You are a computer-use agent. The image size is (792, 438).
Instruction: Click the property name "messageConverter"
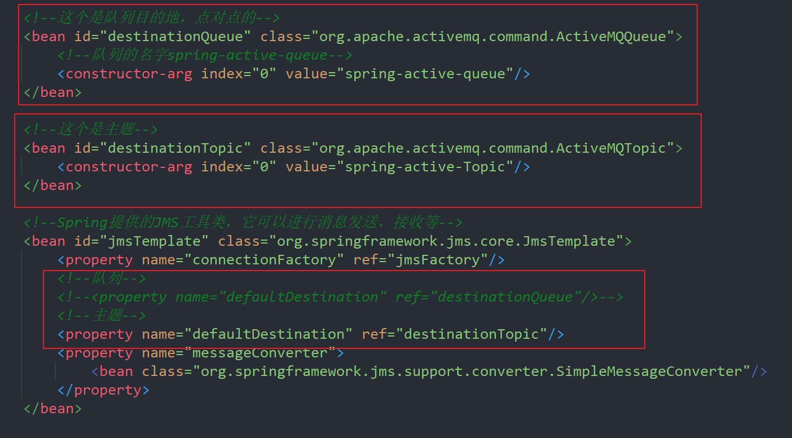[x=260, y=353]
